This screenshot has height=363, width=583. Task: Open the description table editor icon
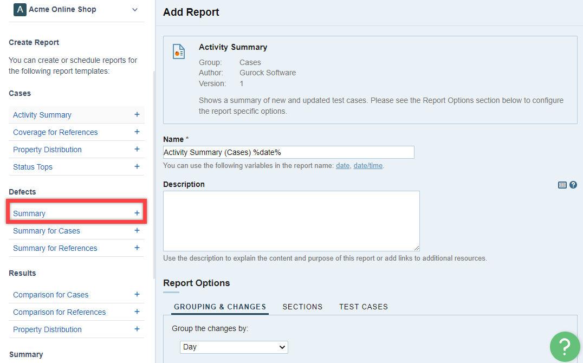pyautogui.click(x=562, y=185)
